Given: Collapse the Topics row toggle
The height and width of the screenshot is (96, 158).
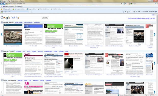Looking at the screenshot, I should 2,80.
